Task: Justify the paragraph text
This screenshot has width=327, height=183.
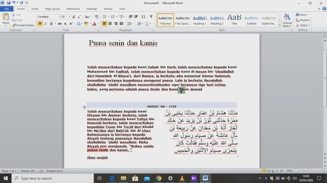Action: [122, 24]
